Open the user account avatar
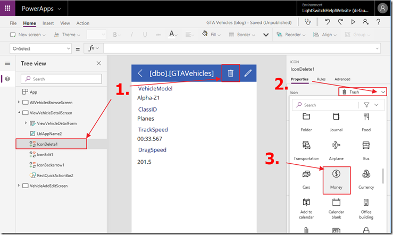Image resolution: width=393 pixels, height=235 pixels. tap(382, 9)
